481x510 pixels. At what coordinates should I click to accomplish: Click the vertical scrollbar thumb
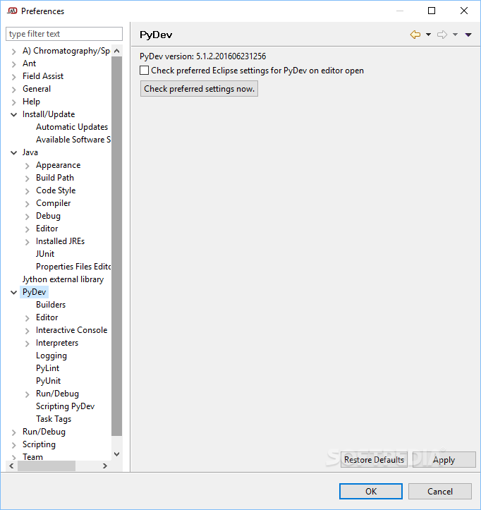tap(117, 246)
